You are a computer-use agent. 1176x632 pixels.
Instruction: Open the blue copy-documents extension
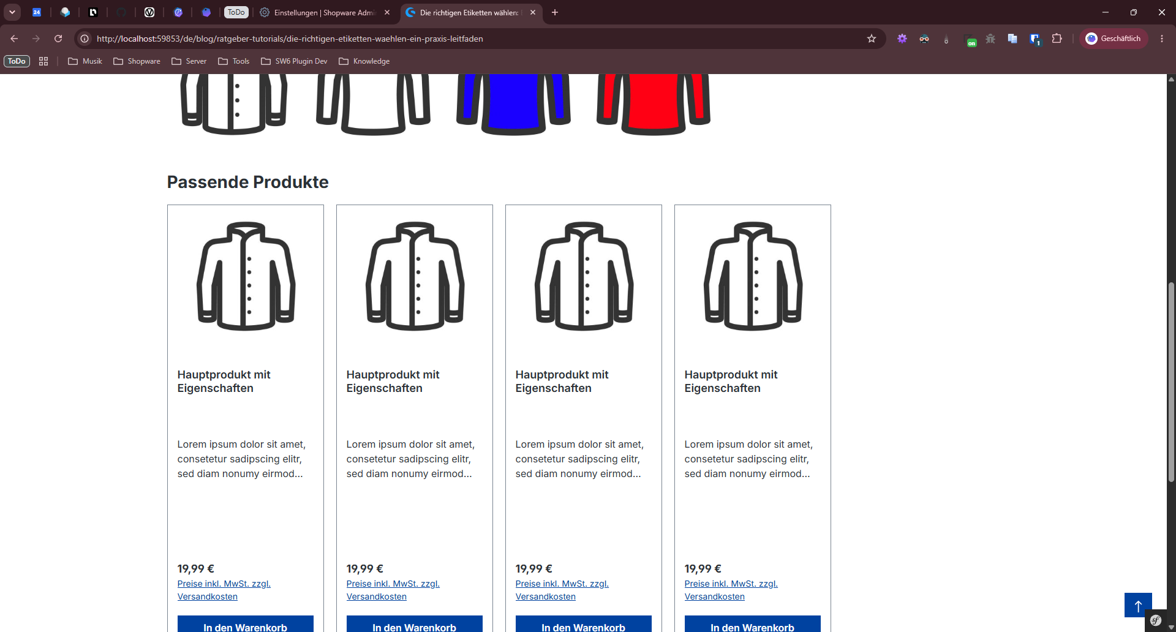(x=1012, y=39)
